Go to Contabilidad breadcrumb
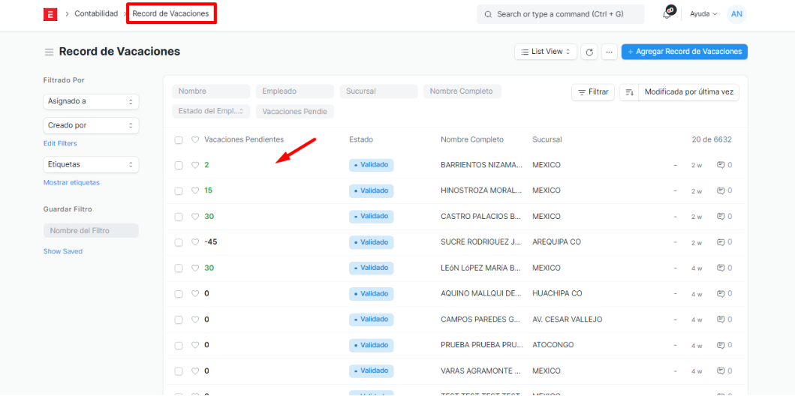 [x=96, y=13]
